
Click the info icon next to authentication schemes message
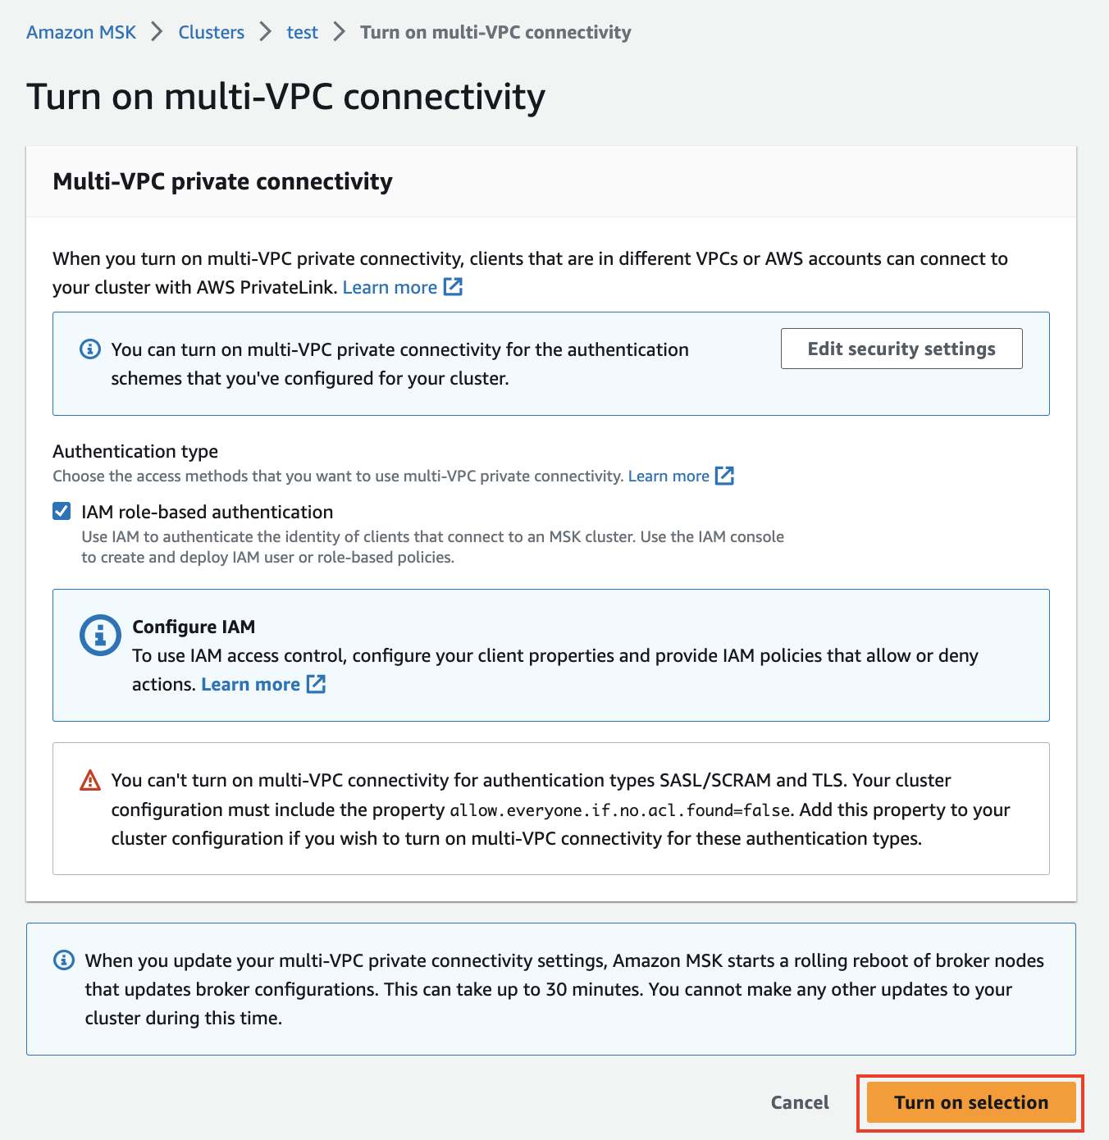(89, 349)
